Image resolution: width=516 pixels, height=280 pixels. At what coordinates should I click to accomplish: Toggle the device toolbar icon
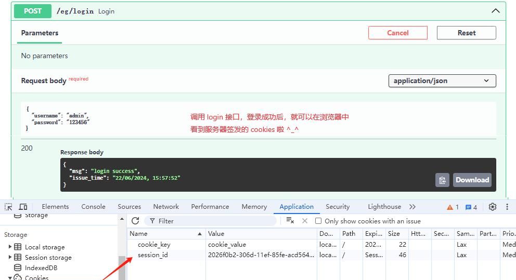(x=23, y=207)
